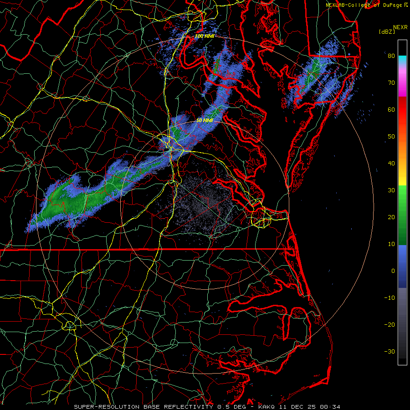Click the 0 value on the dBZ scale
This screenshot has height=410, width=410.
[393, 271]
